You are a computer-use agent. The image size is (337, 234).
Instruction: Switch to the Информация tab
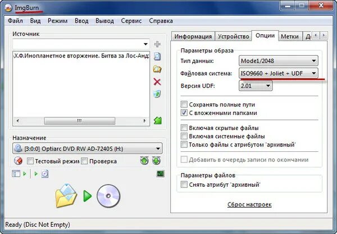pyautogui.click(x=193, y=37)
